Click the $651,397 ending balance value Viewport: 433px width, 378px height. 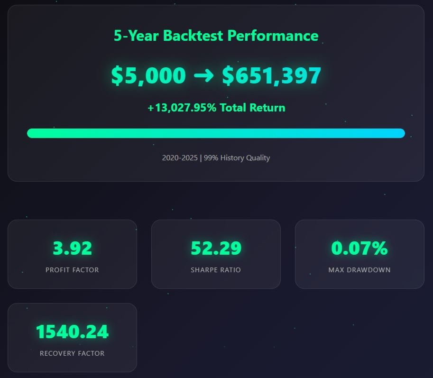click(x=271, y=75)
